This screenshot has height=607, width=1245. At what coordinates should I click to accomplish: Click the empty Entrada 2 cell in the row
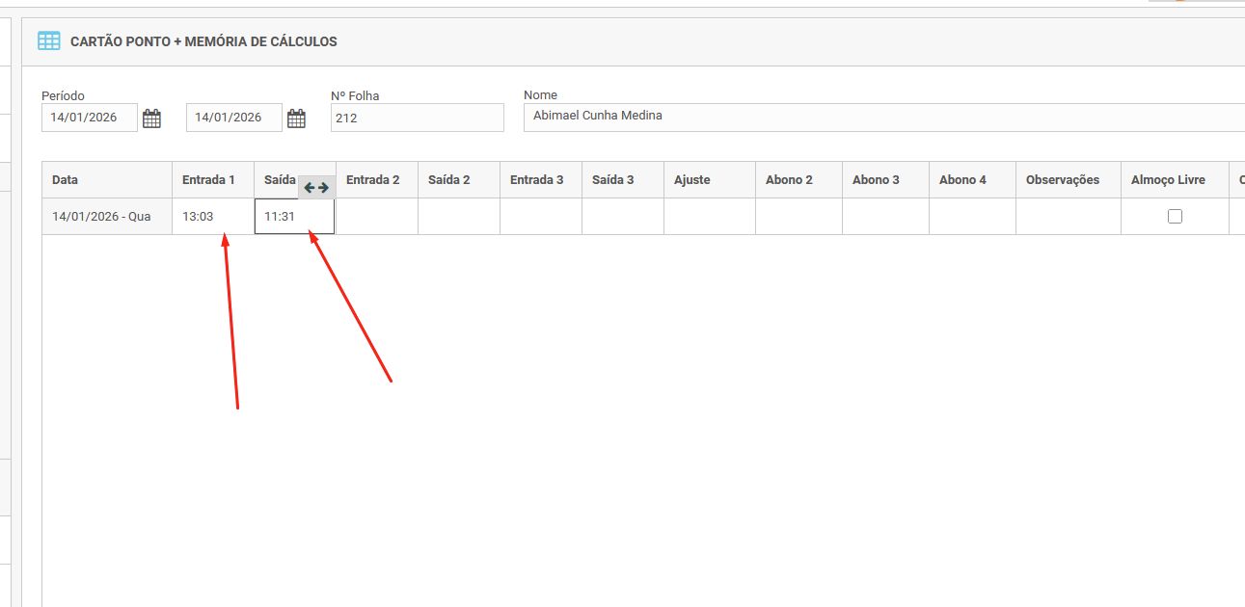pyautogui.click(x=376, y=217)
